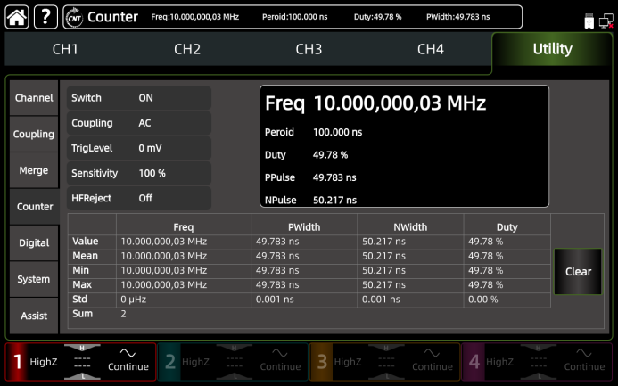Click the Duty column header in table
This screenshot has width=618, height=386.
pos(507,226)
